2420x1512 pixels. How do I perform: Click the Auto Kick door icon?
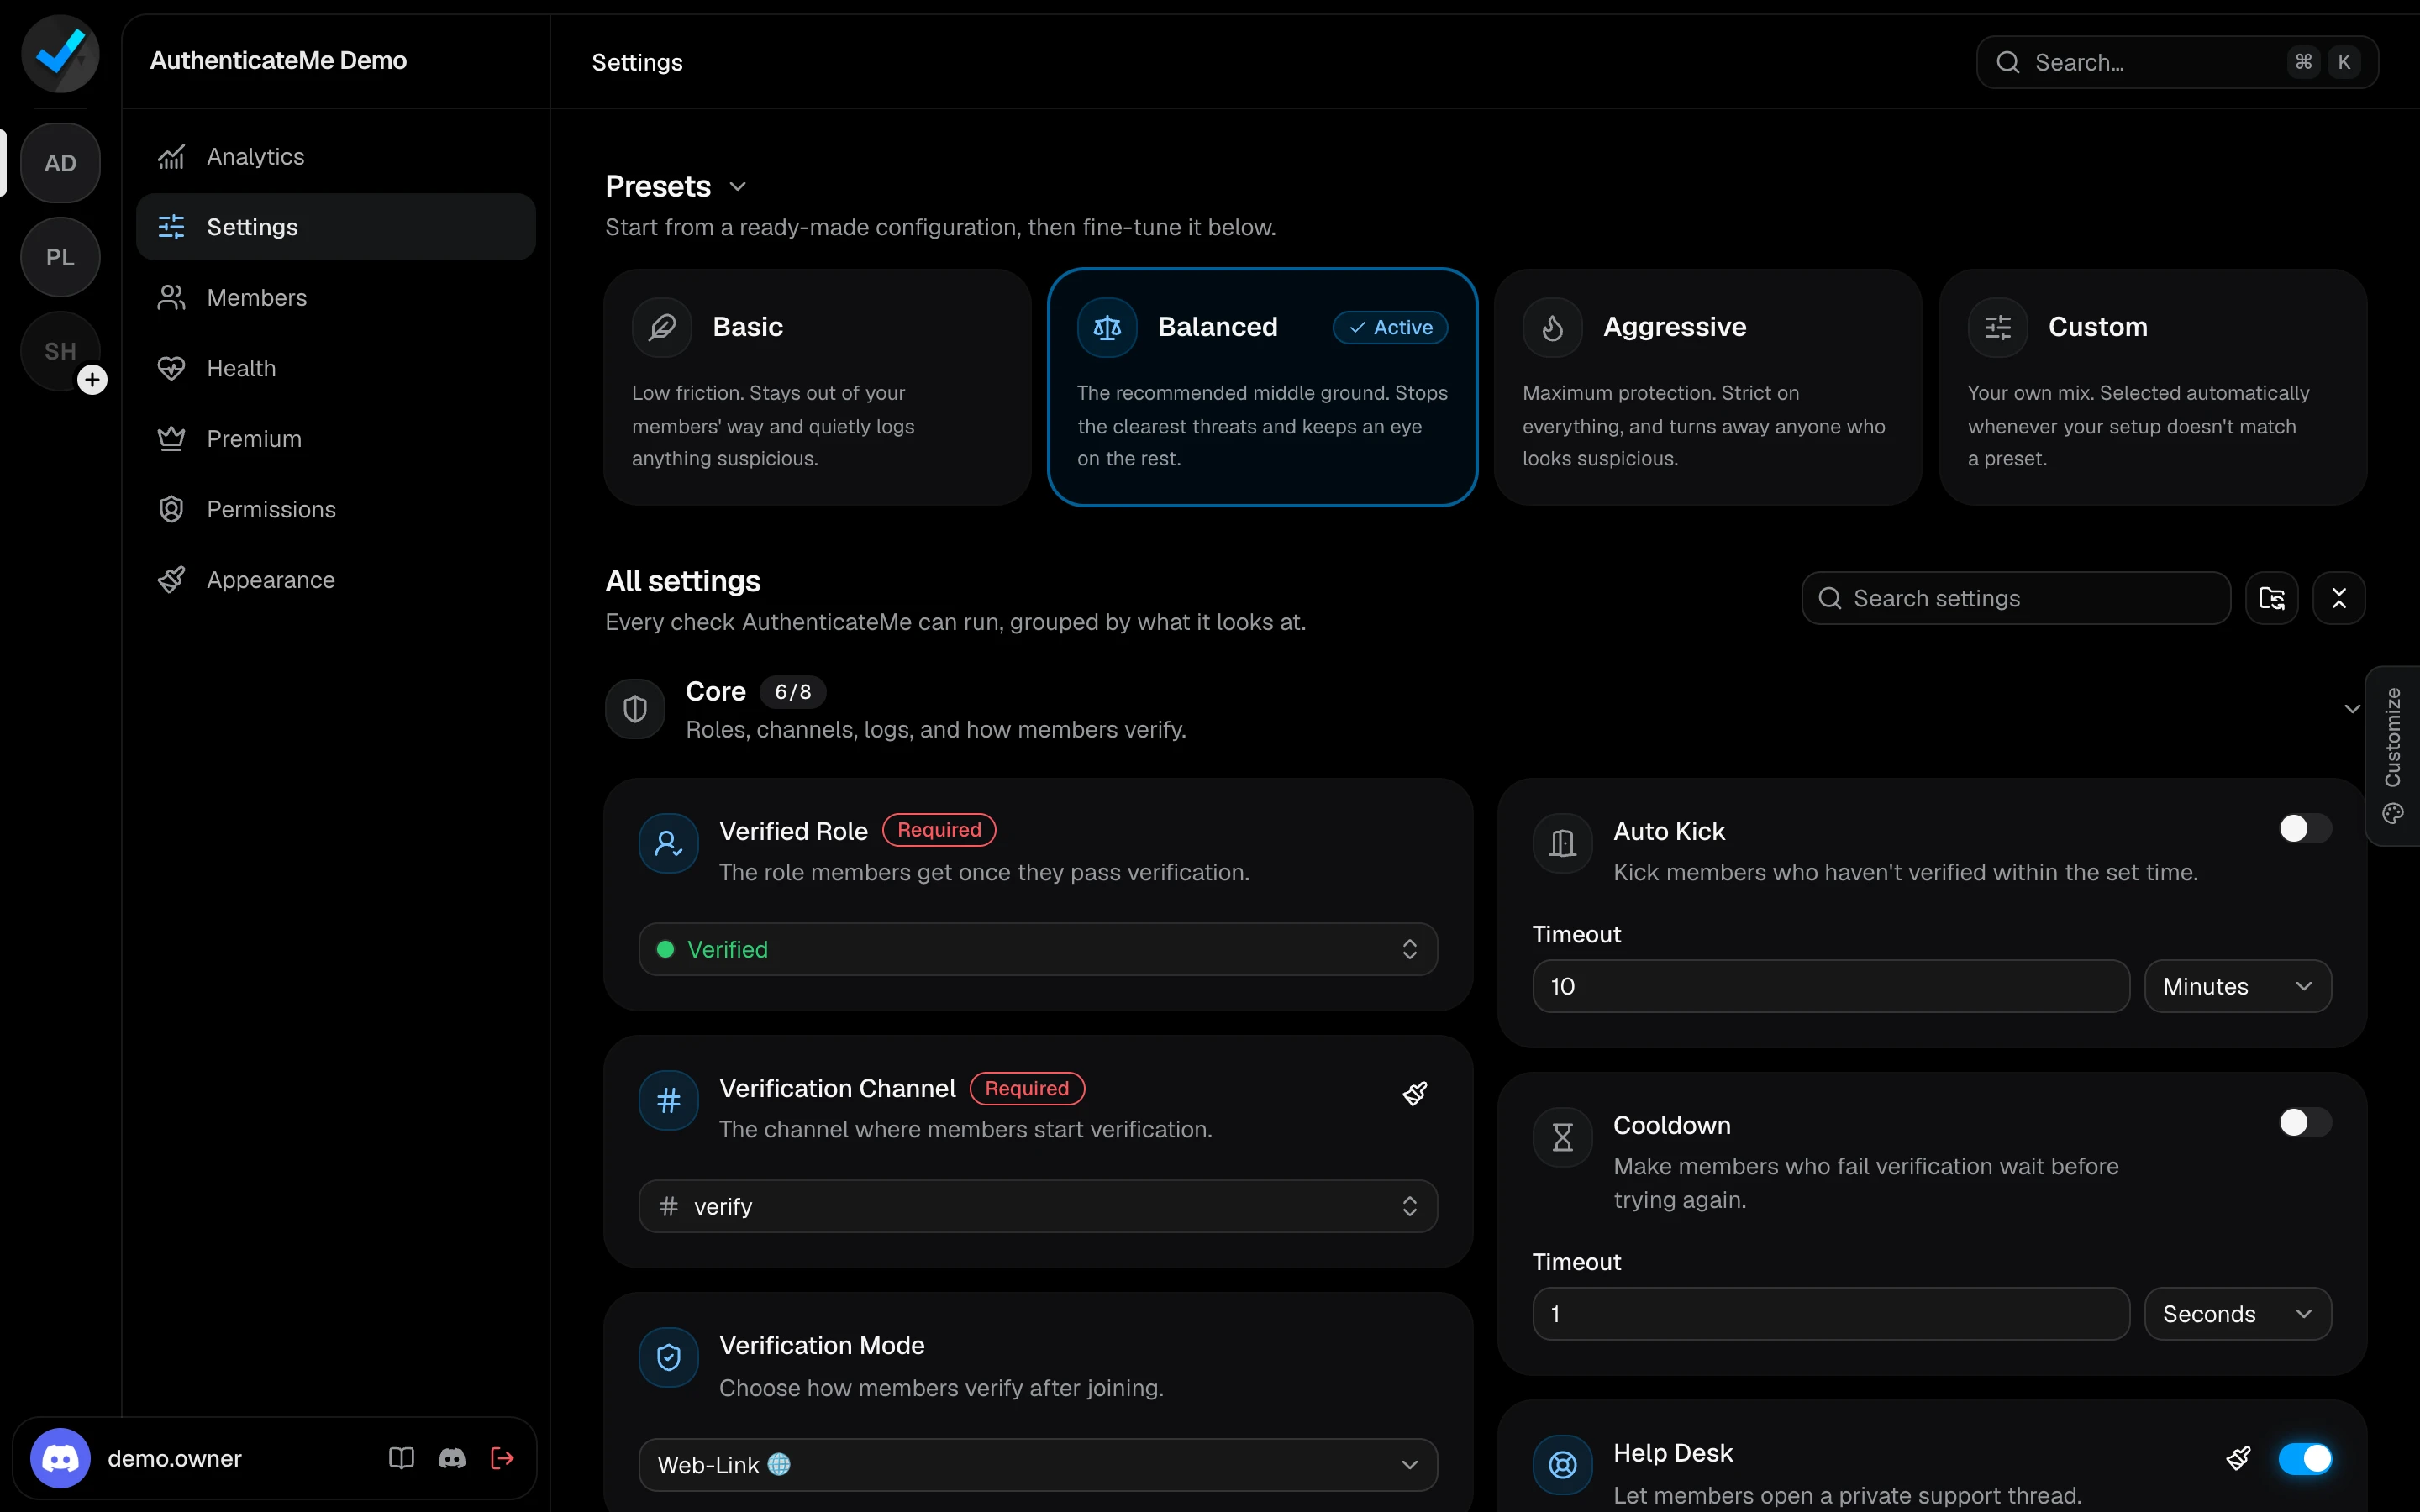1562,843
